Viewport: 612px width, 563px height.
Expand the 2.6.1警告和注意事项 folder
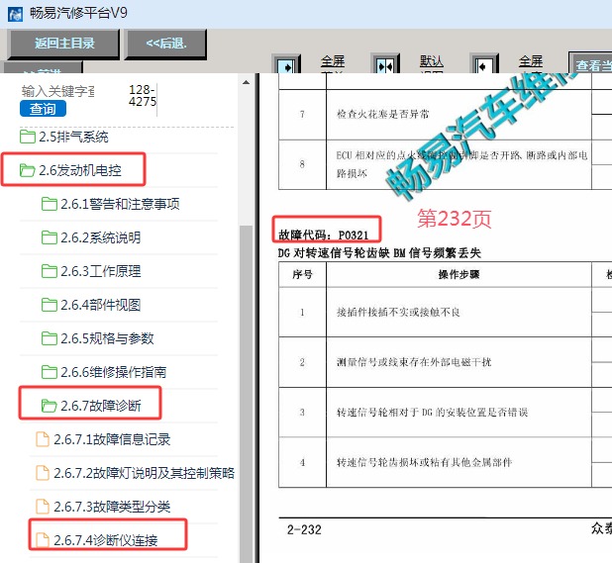[x=111, y=204]
